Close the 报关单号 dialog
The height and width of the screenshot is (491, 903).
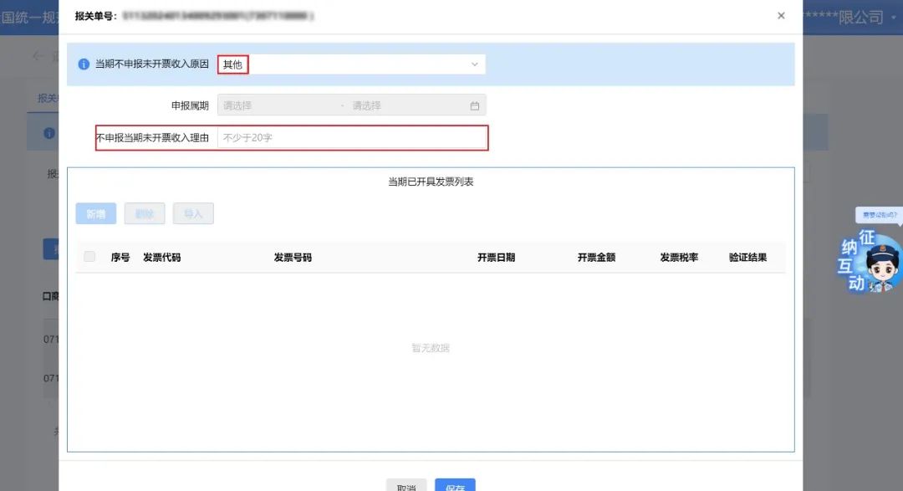tap(781, 15)
